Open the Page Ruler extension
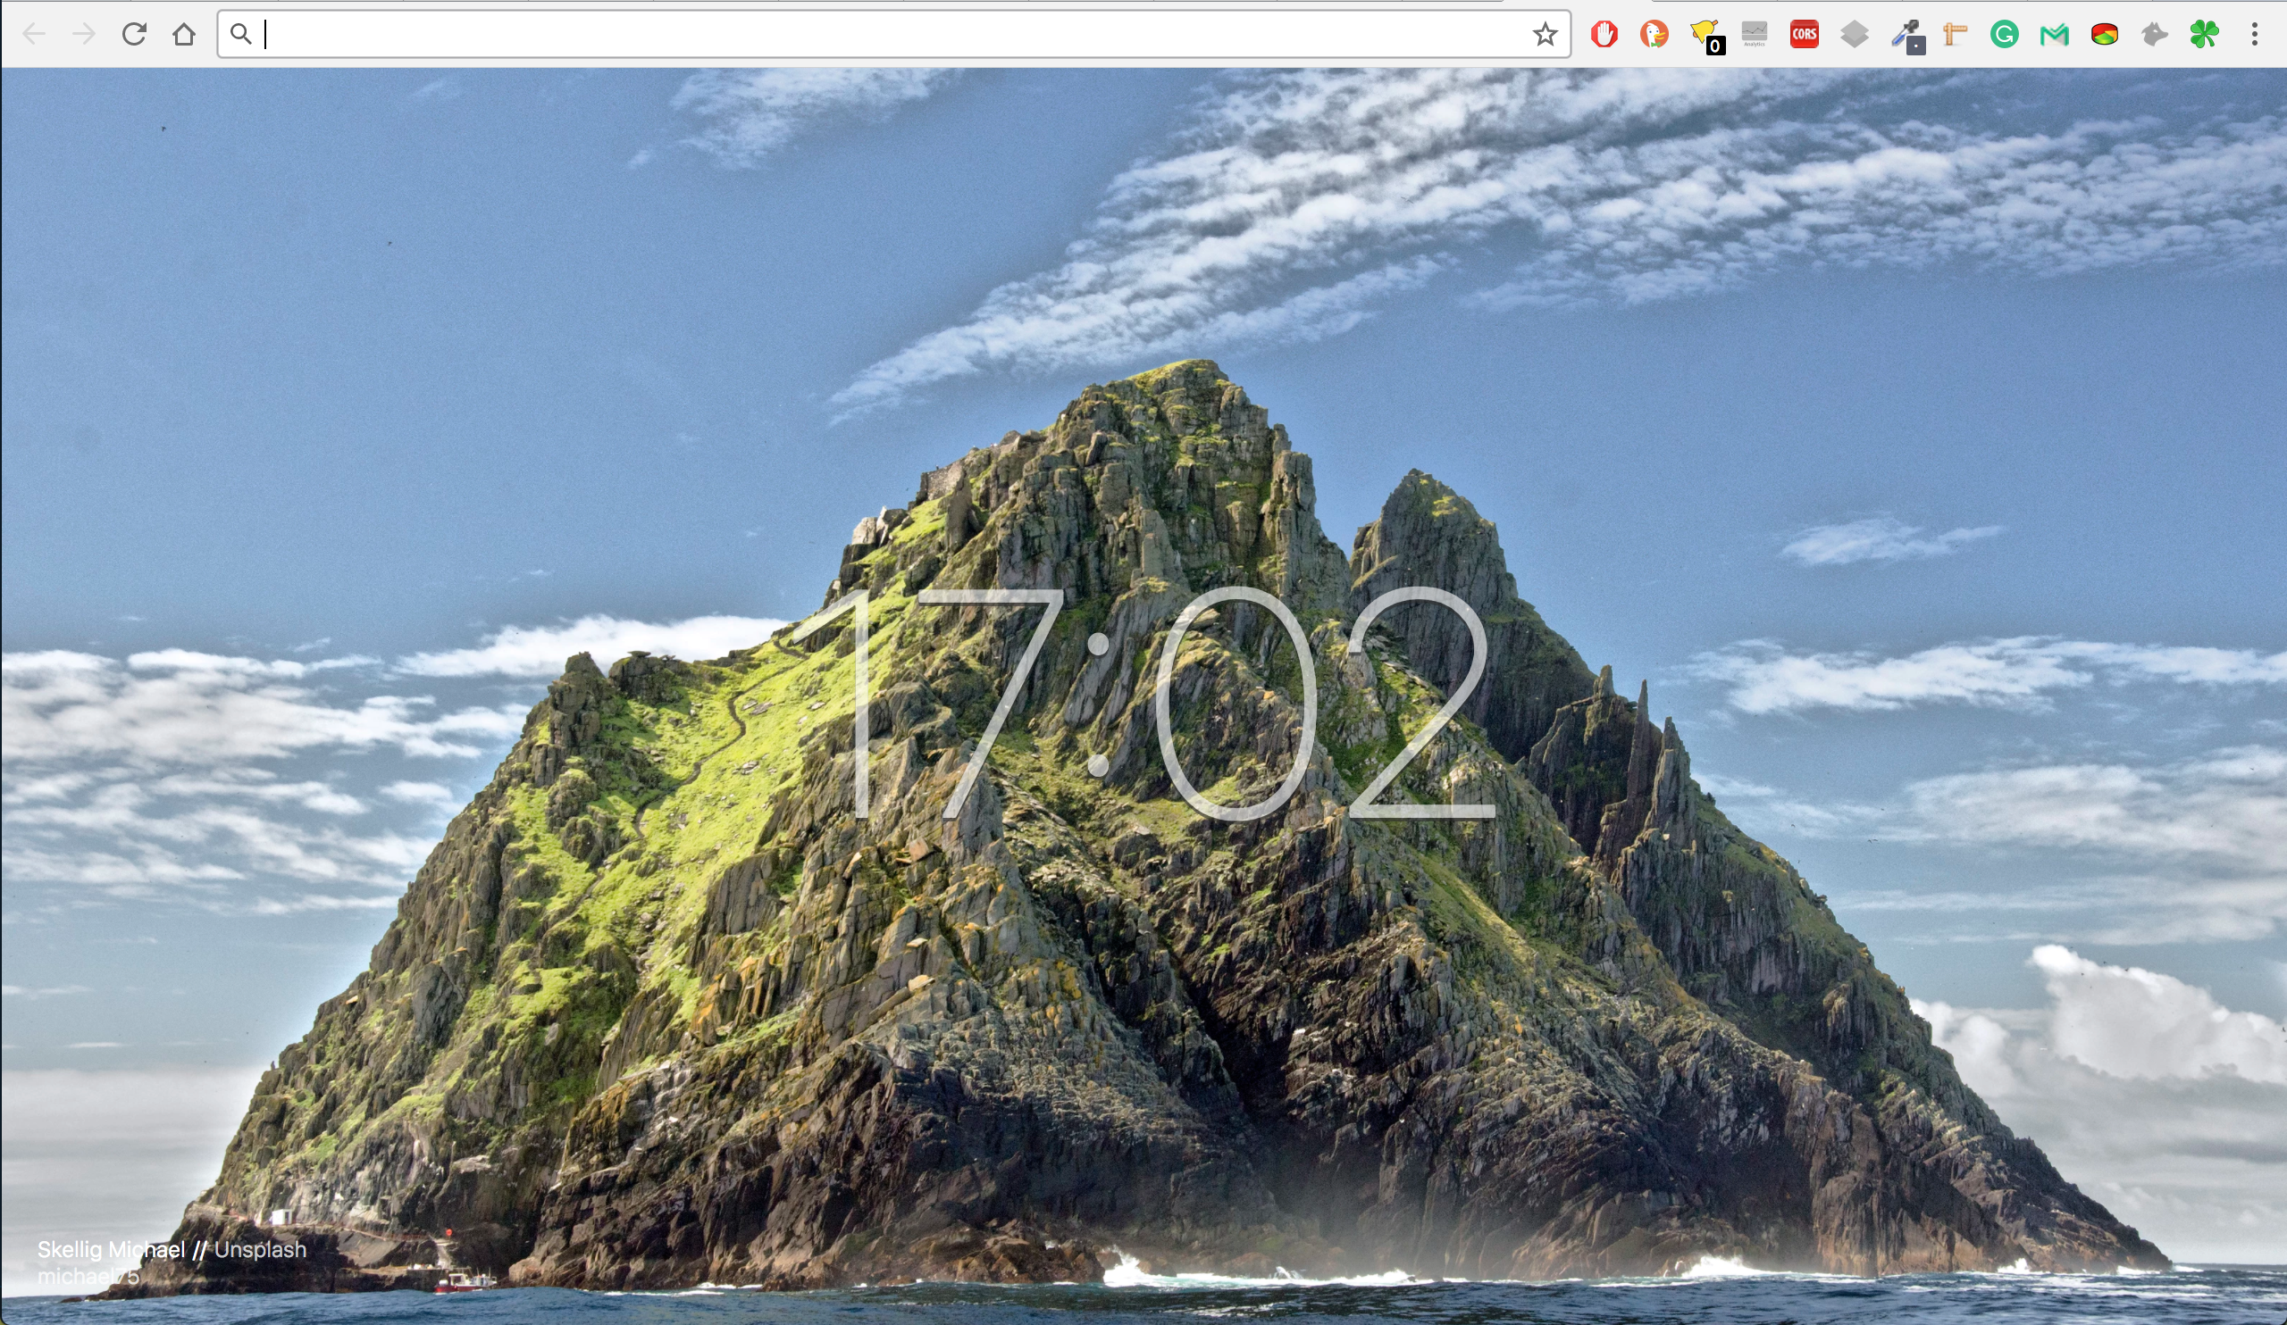 pos(1956,34)
